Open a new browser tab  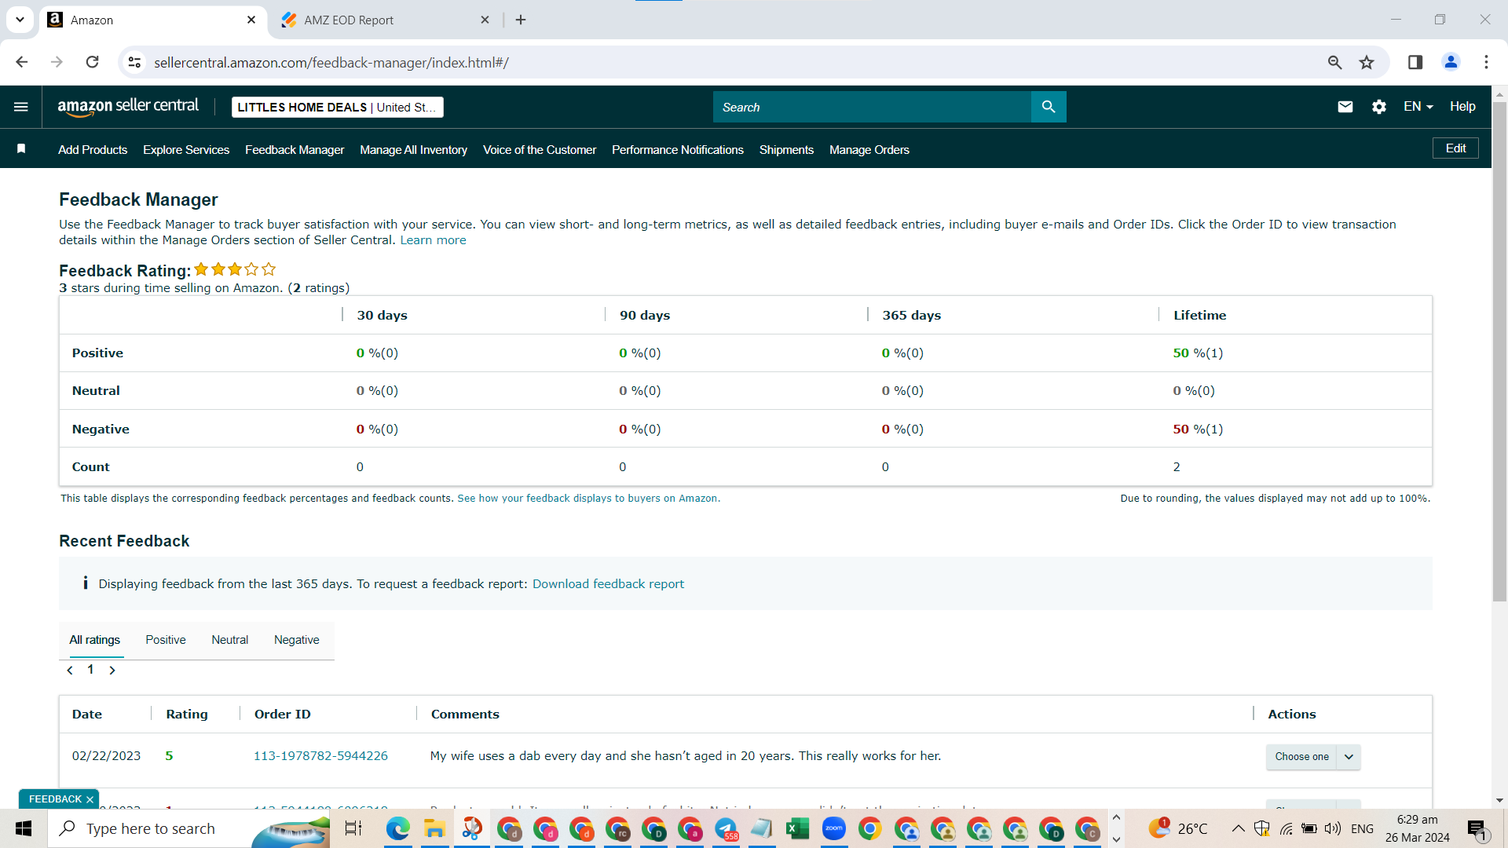point(521,20)
